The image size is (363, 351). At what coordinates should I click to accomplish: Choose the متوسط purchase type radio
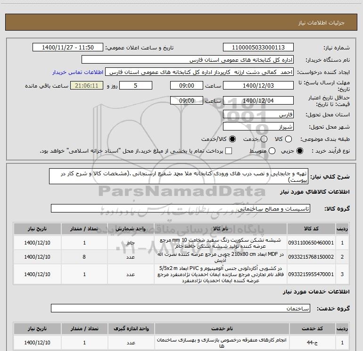tap(272, 151)
